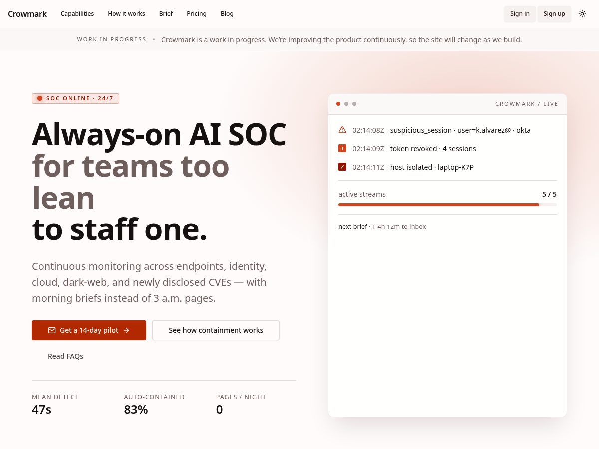Click the 02:14:09Z timestamp
The image size is (599, 449).
tap(368, 149)
